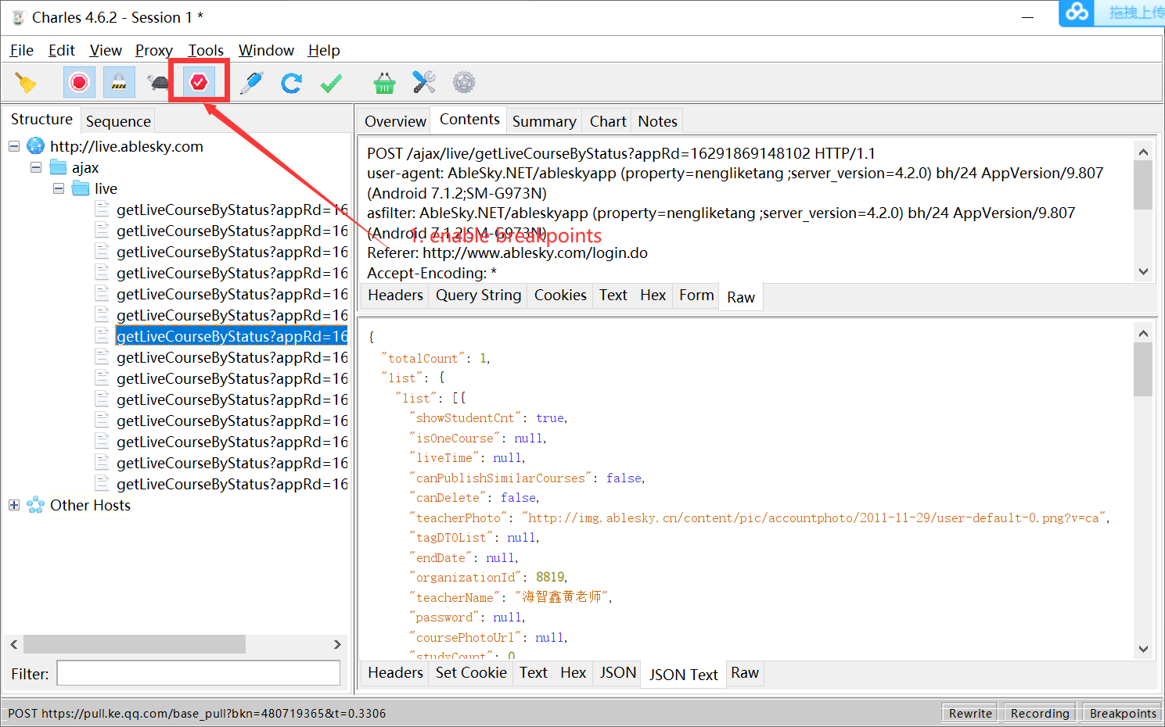The image size is (1165, 727).
Task: Click the response pane vertical scrollbar thumb
Action: tap(1143, 369)
